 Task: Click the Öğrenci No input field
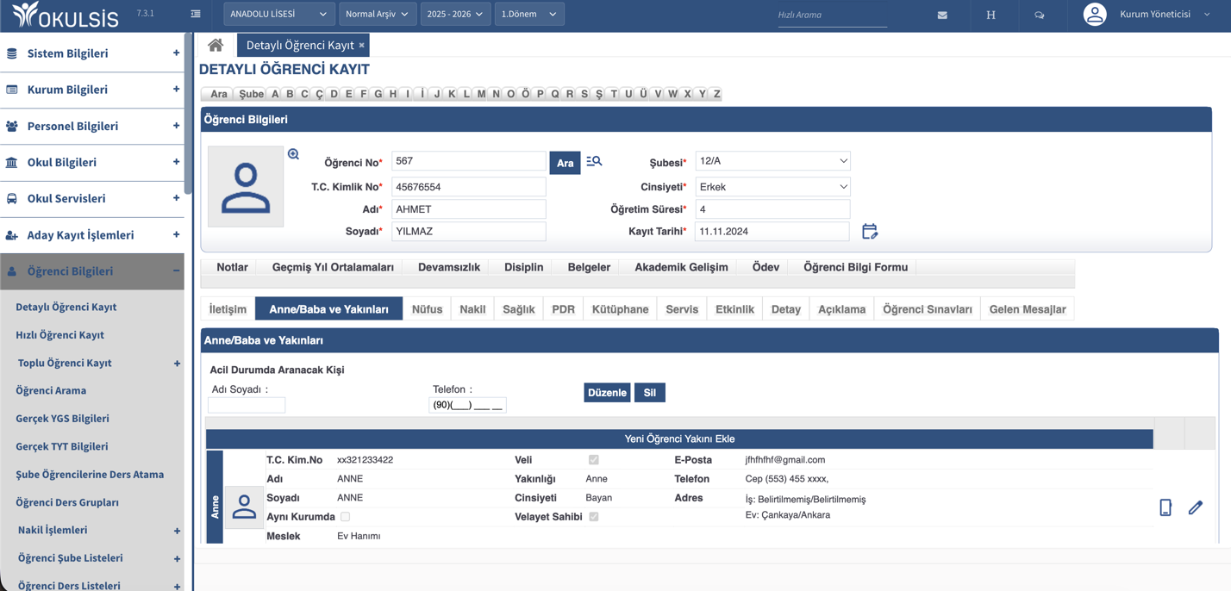tap(468, 161)
